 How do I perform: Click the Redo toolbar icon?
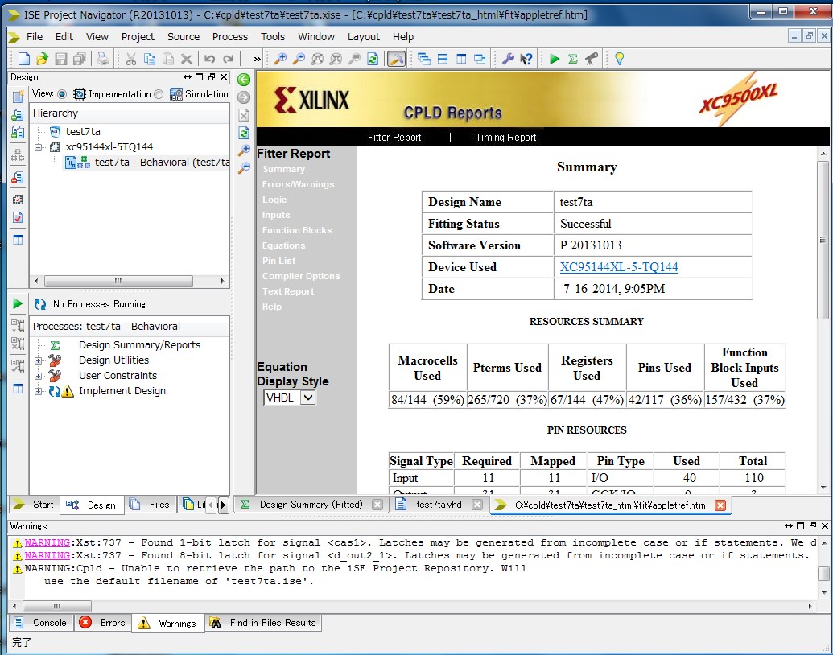229,59
